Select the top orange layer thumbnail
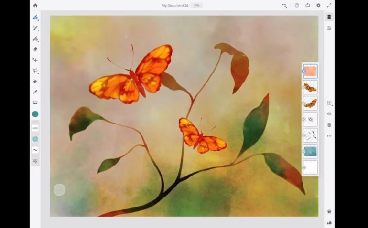 (310, 71)
